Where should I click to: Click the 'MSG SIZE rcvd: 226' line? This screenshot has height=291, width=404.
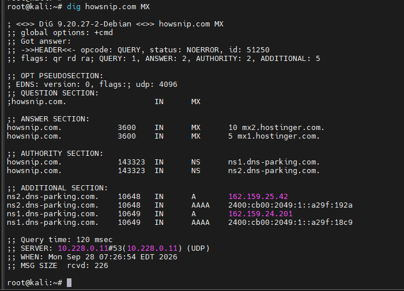pyautogui.click(x=58, y=266)
